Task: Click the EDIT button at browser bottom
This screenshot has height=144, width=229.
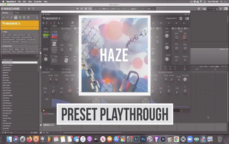Action: pyautogui.click(x=35, y=133)
